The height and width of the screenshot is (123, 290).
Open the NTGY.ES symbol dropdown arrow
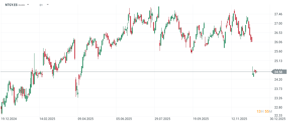pyautogui.click(x=28, y=5)
